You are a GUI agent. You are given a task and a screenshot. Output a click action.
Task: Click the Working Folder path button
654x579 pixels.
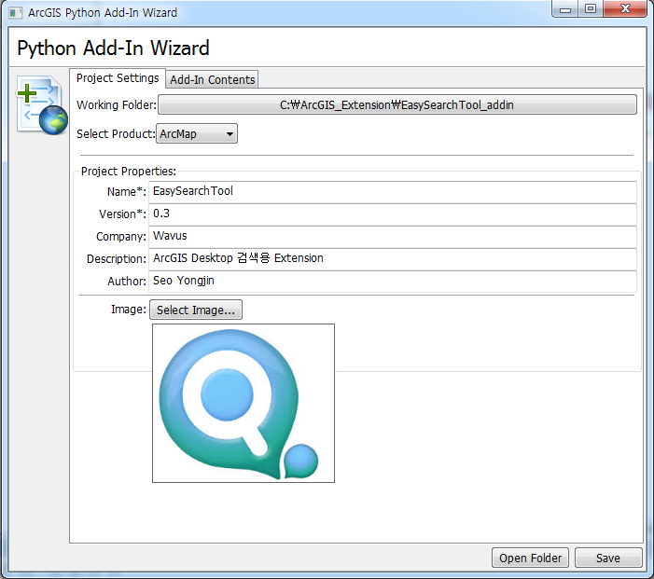click(397, 104)
